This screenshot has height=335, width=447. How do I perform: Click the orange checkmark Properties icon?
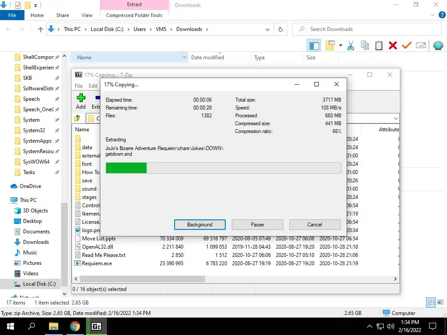tap(407, 45)
